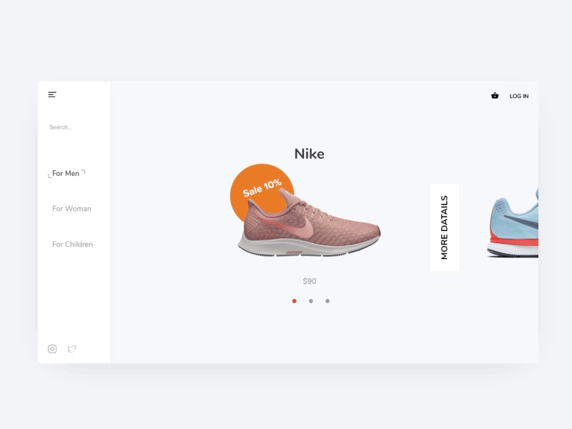572x429 pixels.
Task: Click the $90 price label
Action: click(310, 281)
